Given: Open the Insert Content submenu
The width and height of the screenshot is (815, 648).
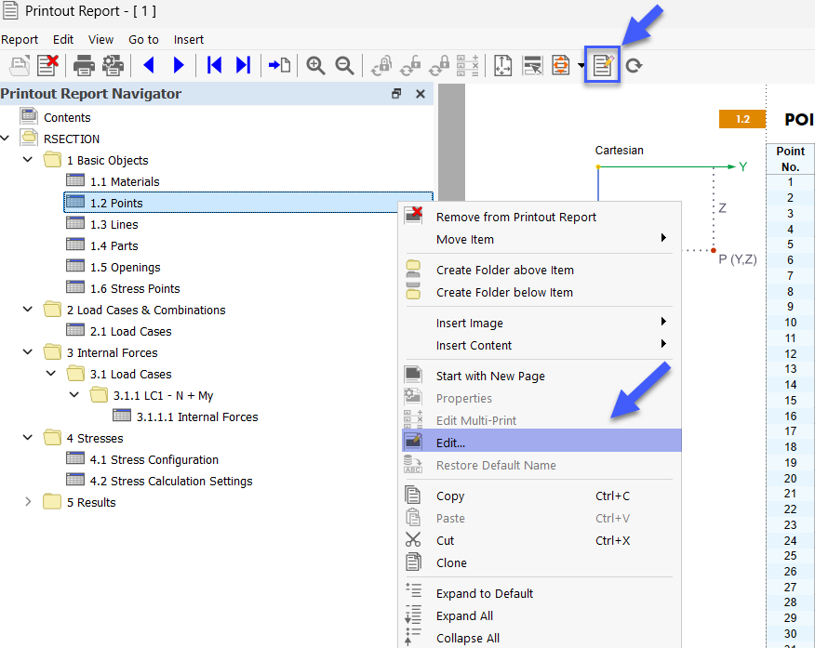Looking at the screenshot, I should tap(540, 345).
